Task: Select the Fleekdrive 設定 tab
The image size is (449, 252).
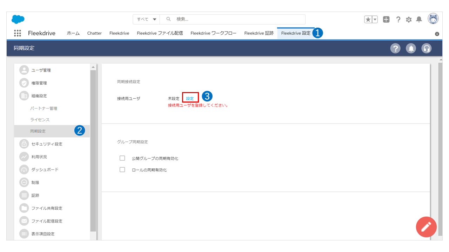Action: click(296, 33)
